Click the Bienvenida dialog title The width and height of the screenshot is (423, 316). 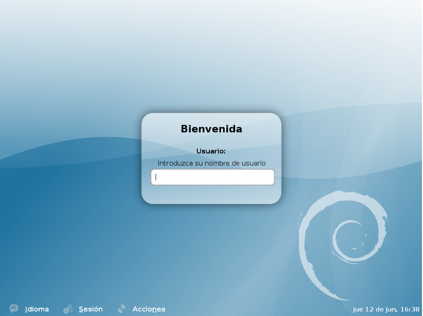click(211, 128)
